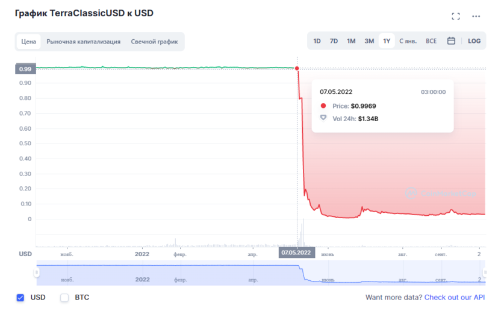501x314 pixels.
Task: Uncheck the USD currency checkbox
Action: 20,298
